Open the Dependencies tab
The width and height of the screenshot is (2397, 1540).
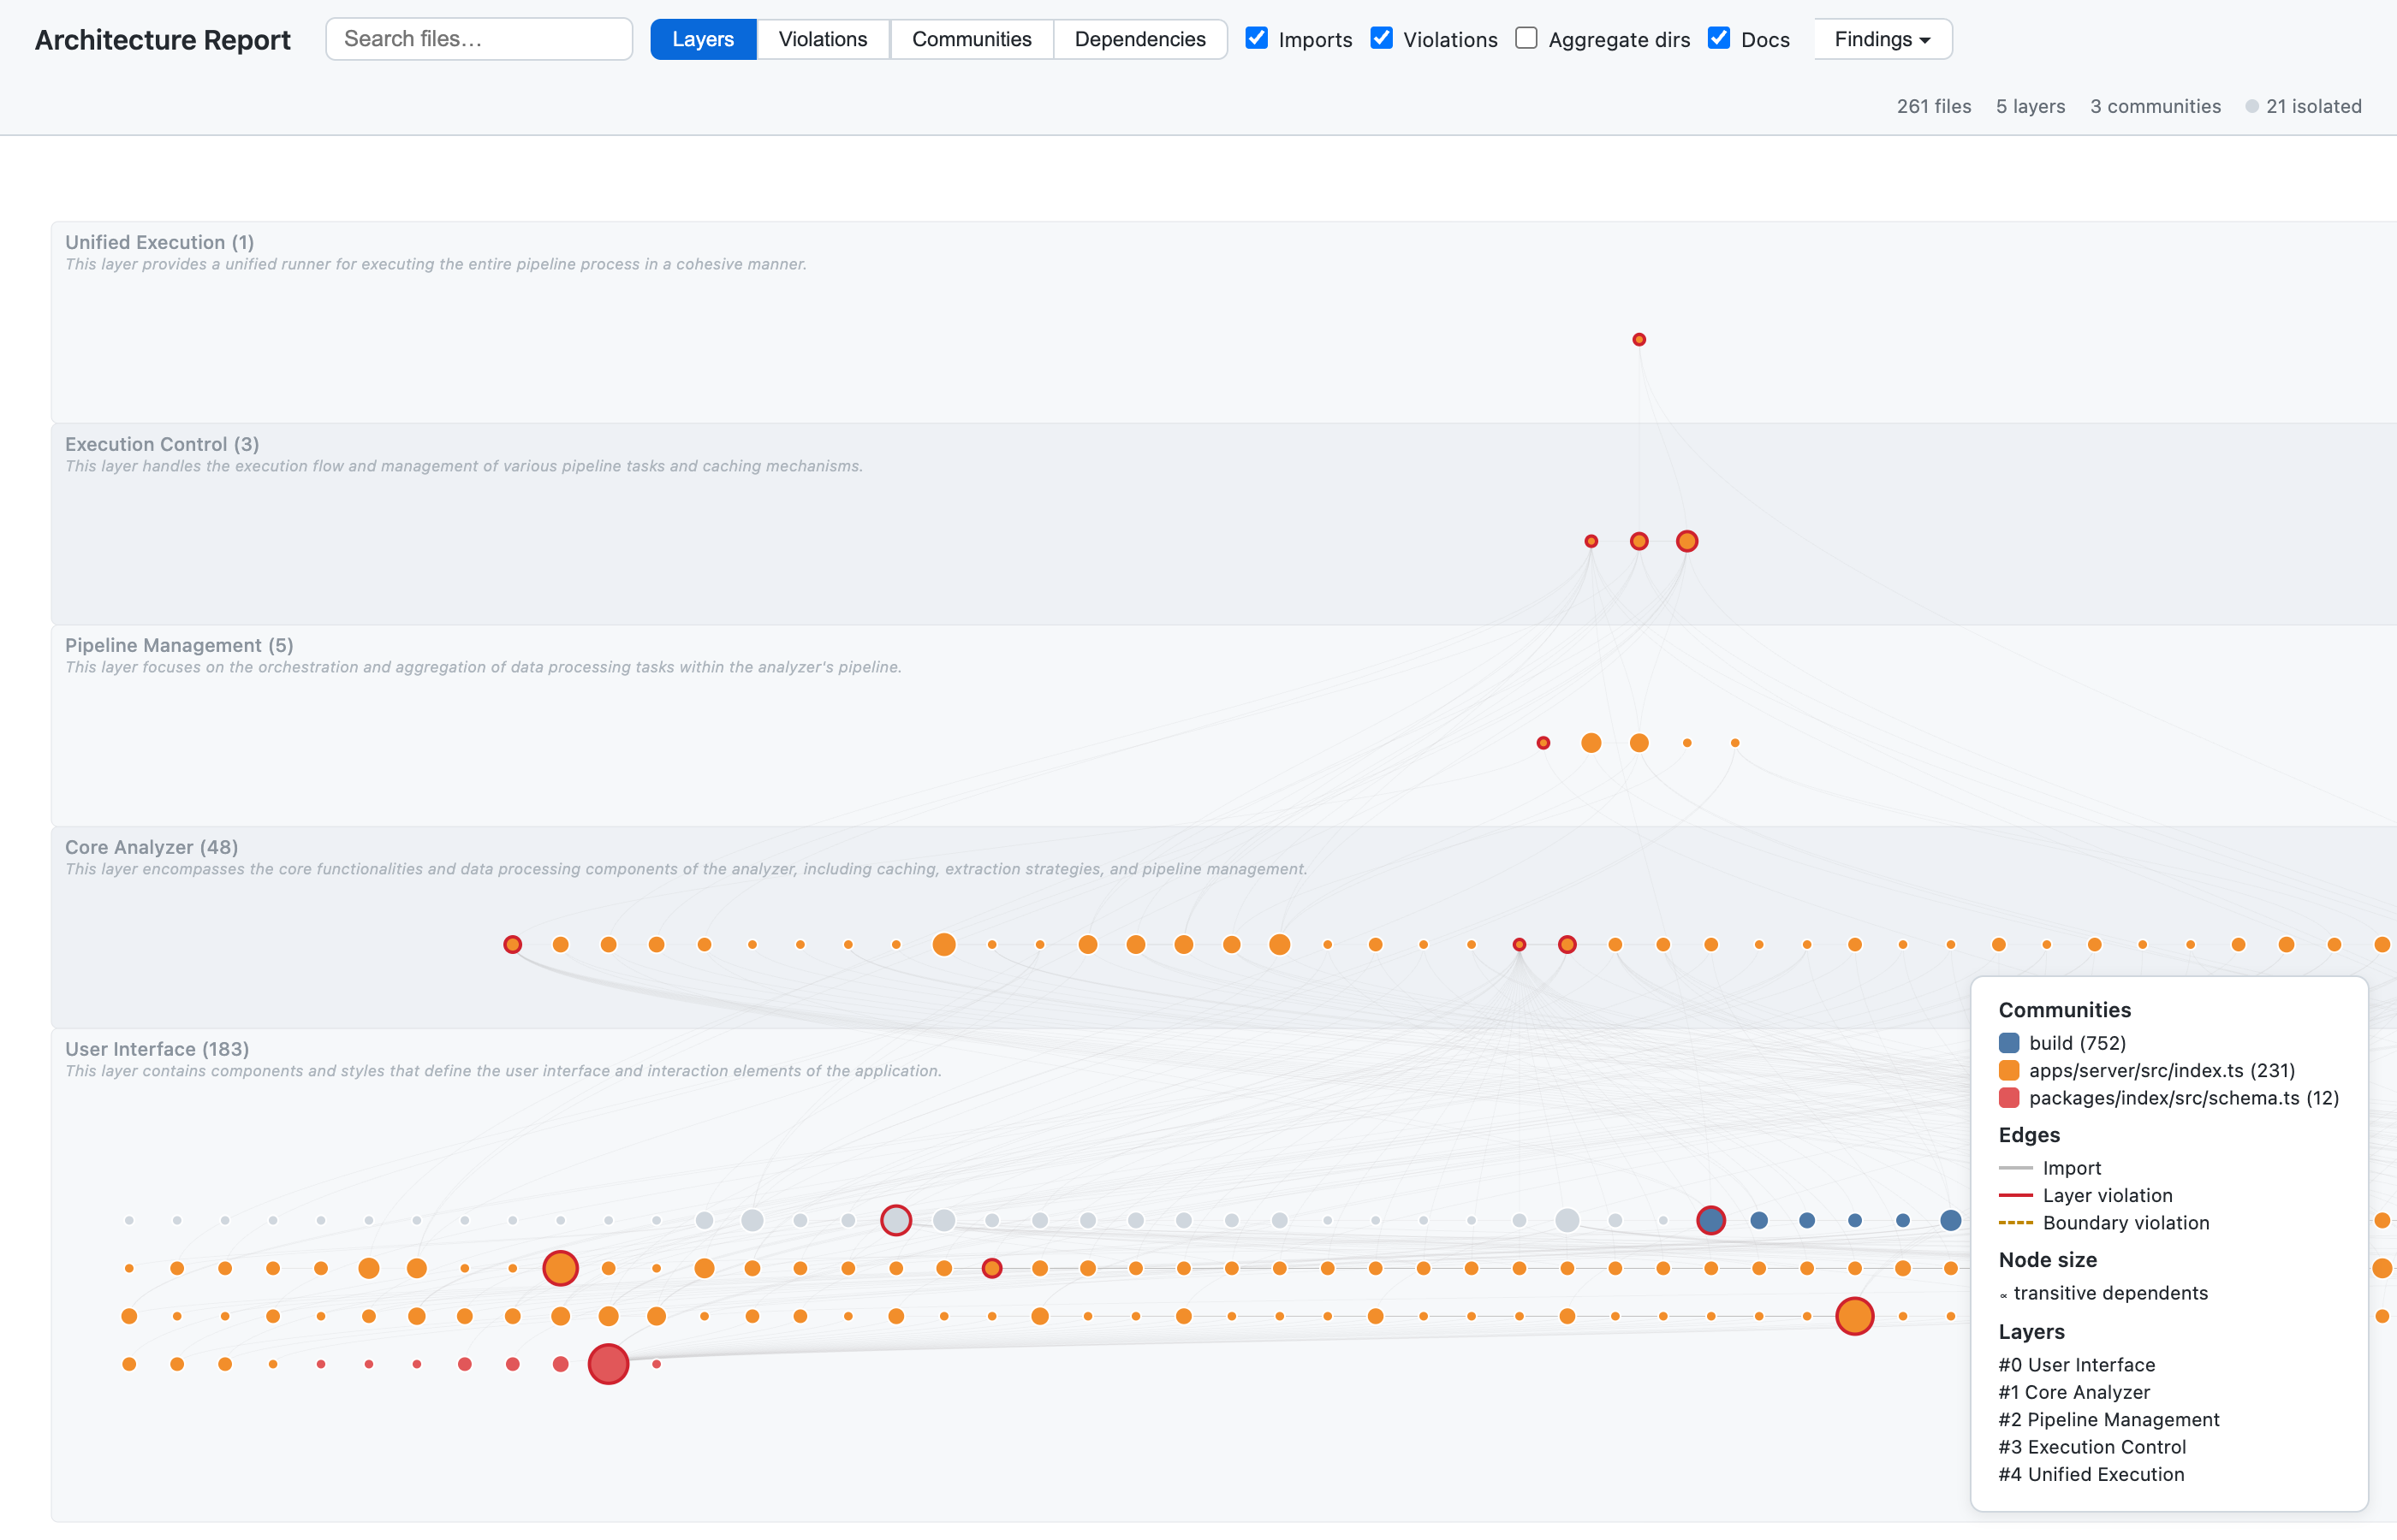[1139, 39]
